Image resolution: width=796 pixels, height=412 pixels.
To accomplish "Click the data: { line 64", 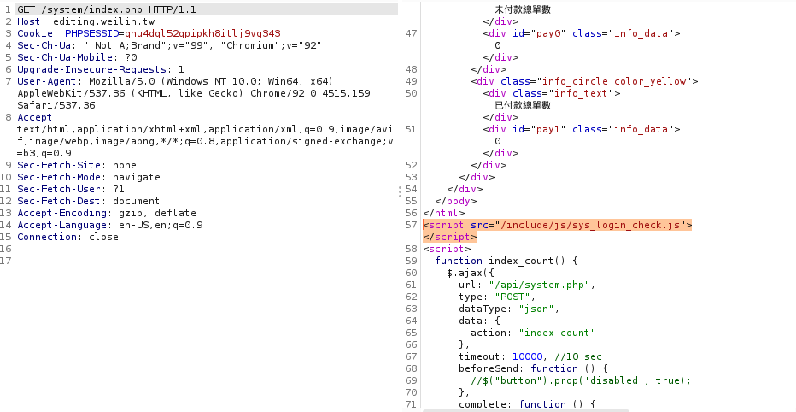I will (x=480, y=321).
